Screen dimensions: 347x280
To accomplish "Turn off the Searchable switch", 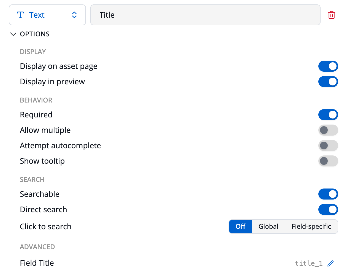I will coord(328,194).
